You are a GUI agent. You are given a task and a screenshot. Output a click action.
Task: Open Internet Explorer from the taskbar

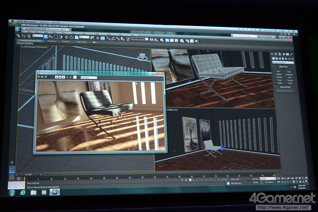tap(23, 192)
